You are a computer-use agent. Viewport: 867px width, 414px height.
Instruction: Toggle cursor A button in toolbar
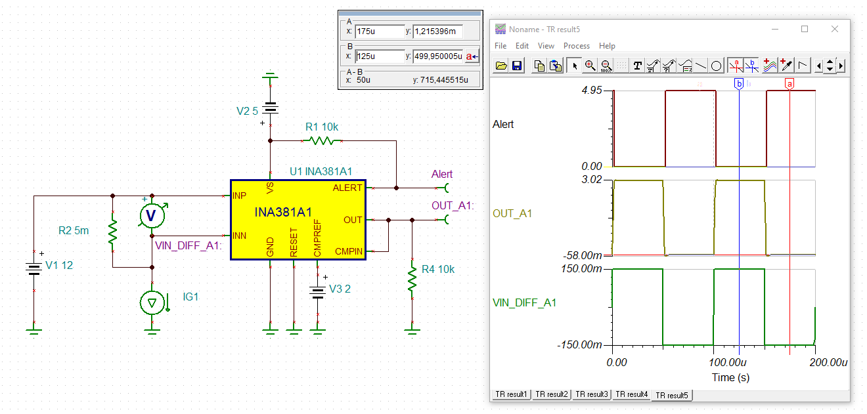point(736,66)
